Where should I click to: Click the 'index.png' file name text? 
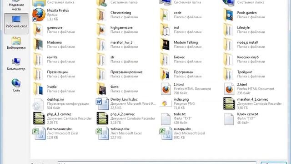coord(181,99)
